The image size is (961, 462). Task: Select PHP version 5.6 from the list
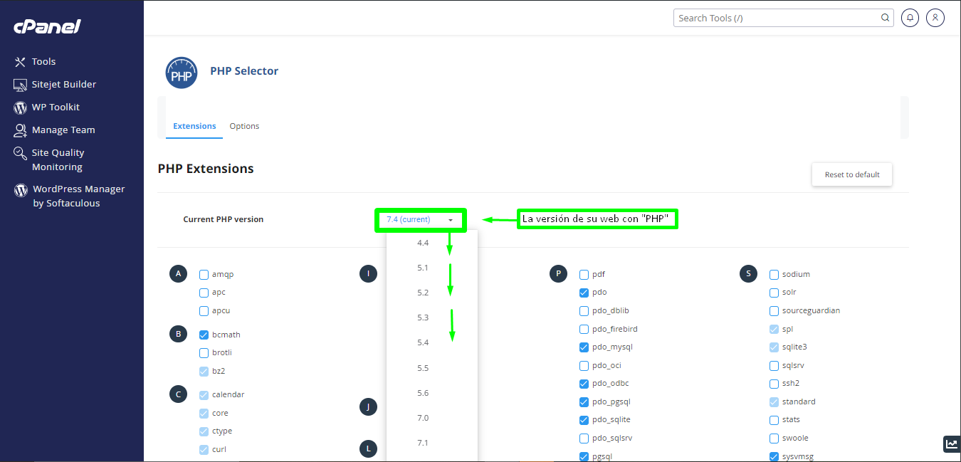click(x=423, y=392)
